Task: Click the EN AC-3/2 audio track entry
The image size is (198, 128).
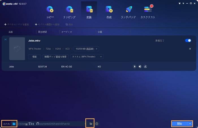Action: [66, 67]
